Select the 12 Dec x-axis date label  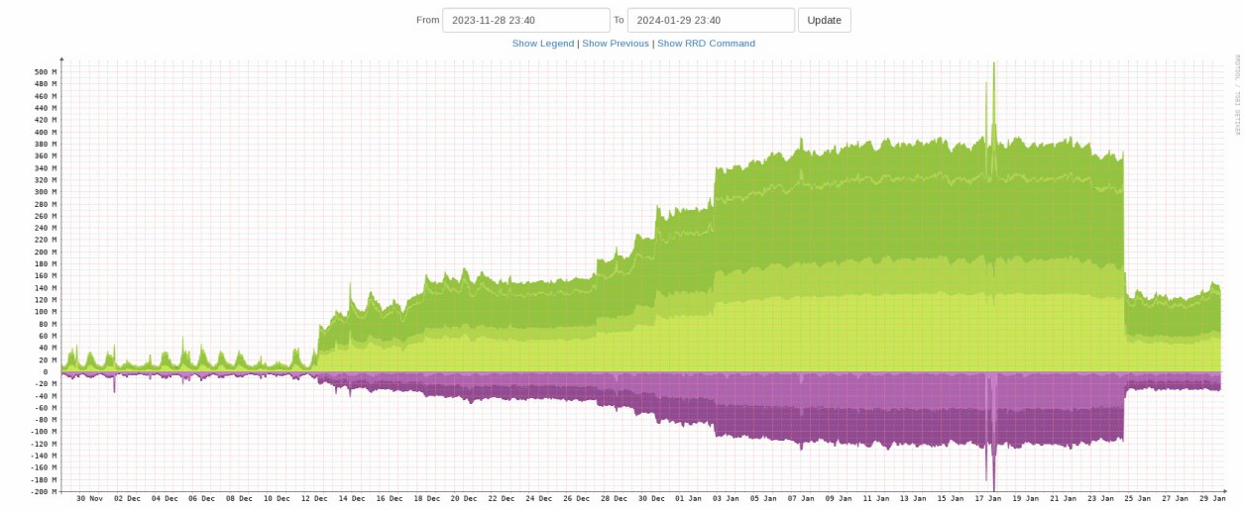[314, 499]
